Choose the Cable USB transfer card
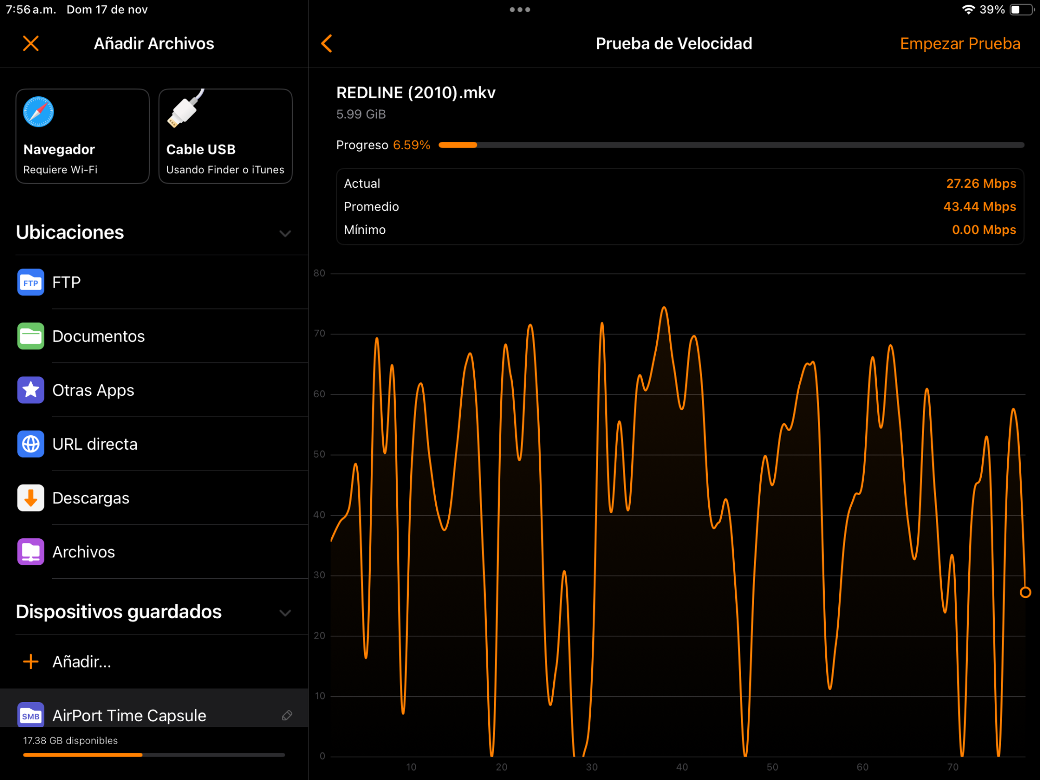The width and height of the screenshot is (1040, 780). [225, 136]
